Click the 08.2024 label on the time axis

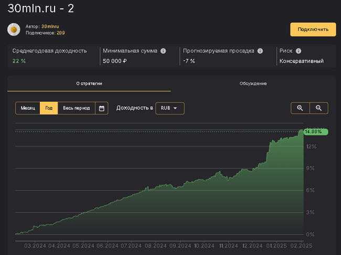coord(155,245)
